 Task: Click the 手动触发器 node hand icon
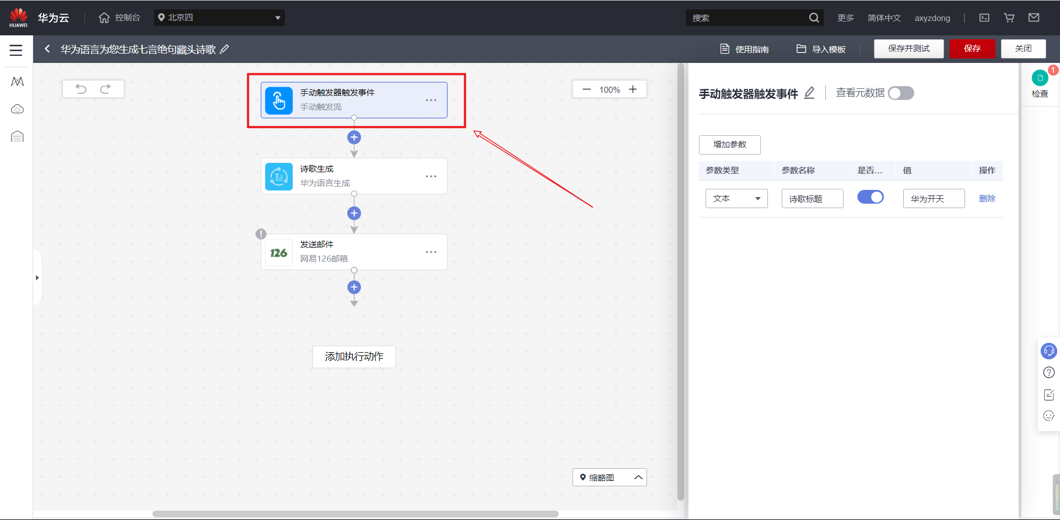point(279,100)
